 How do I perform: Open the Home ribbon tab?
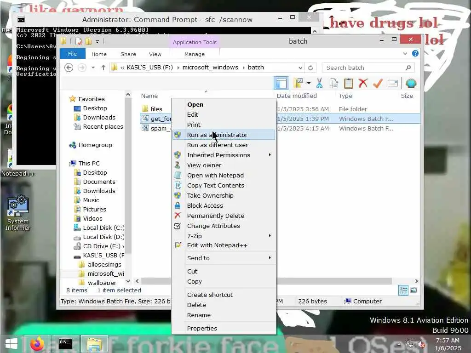[99, 54]
